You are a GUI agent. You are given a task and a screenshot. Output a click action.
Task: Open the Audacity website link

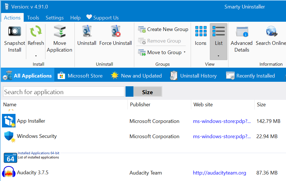point(219,173)
